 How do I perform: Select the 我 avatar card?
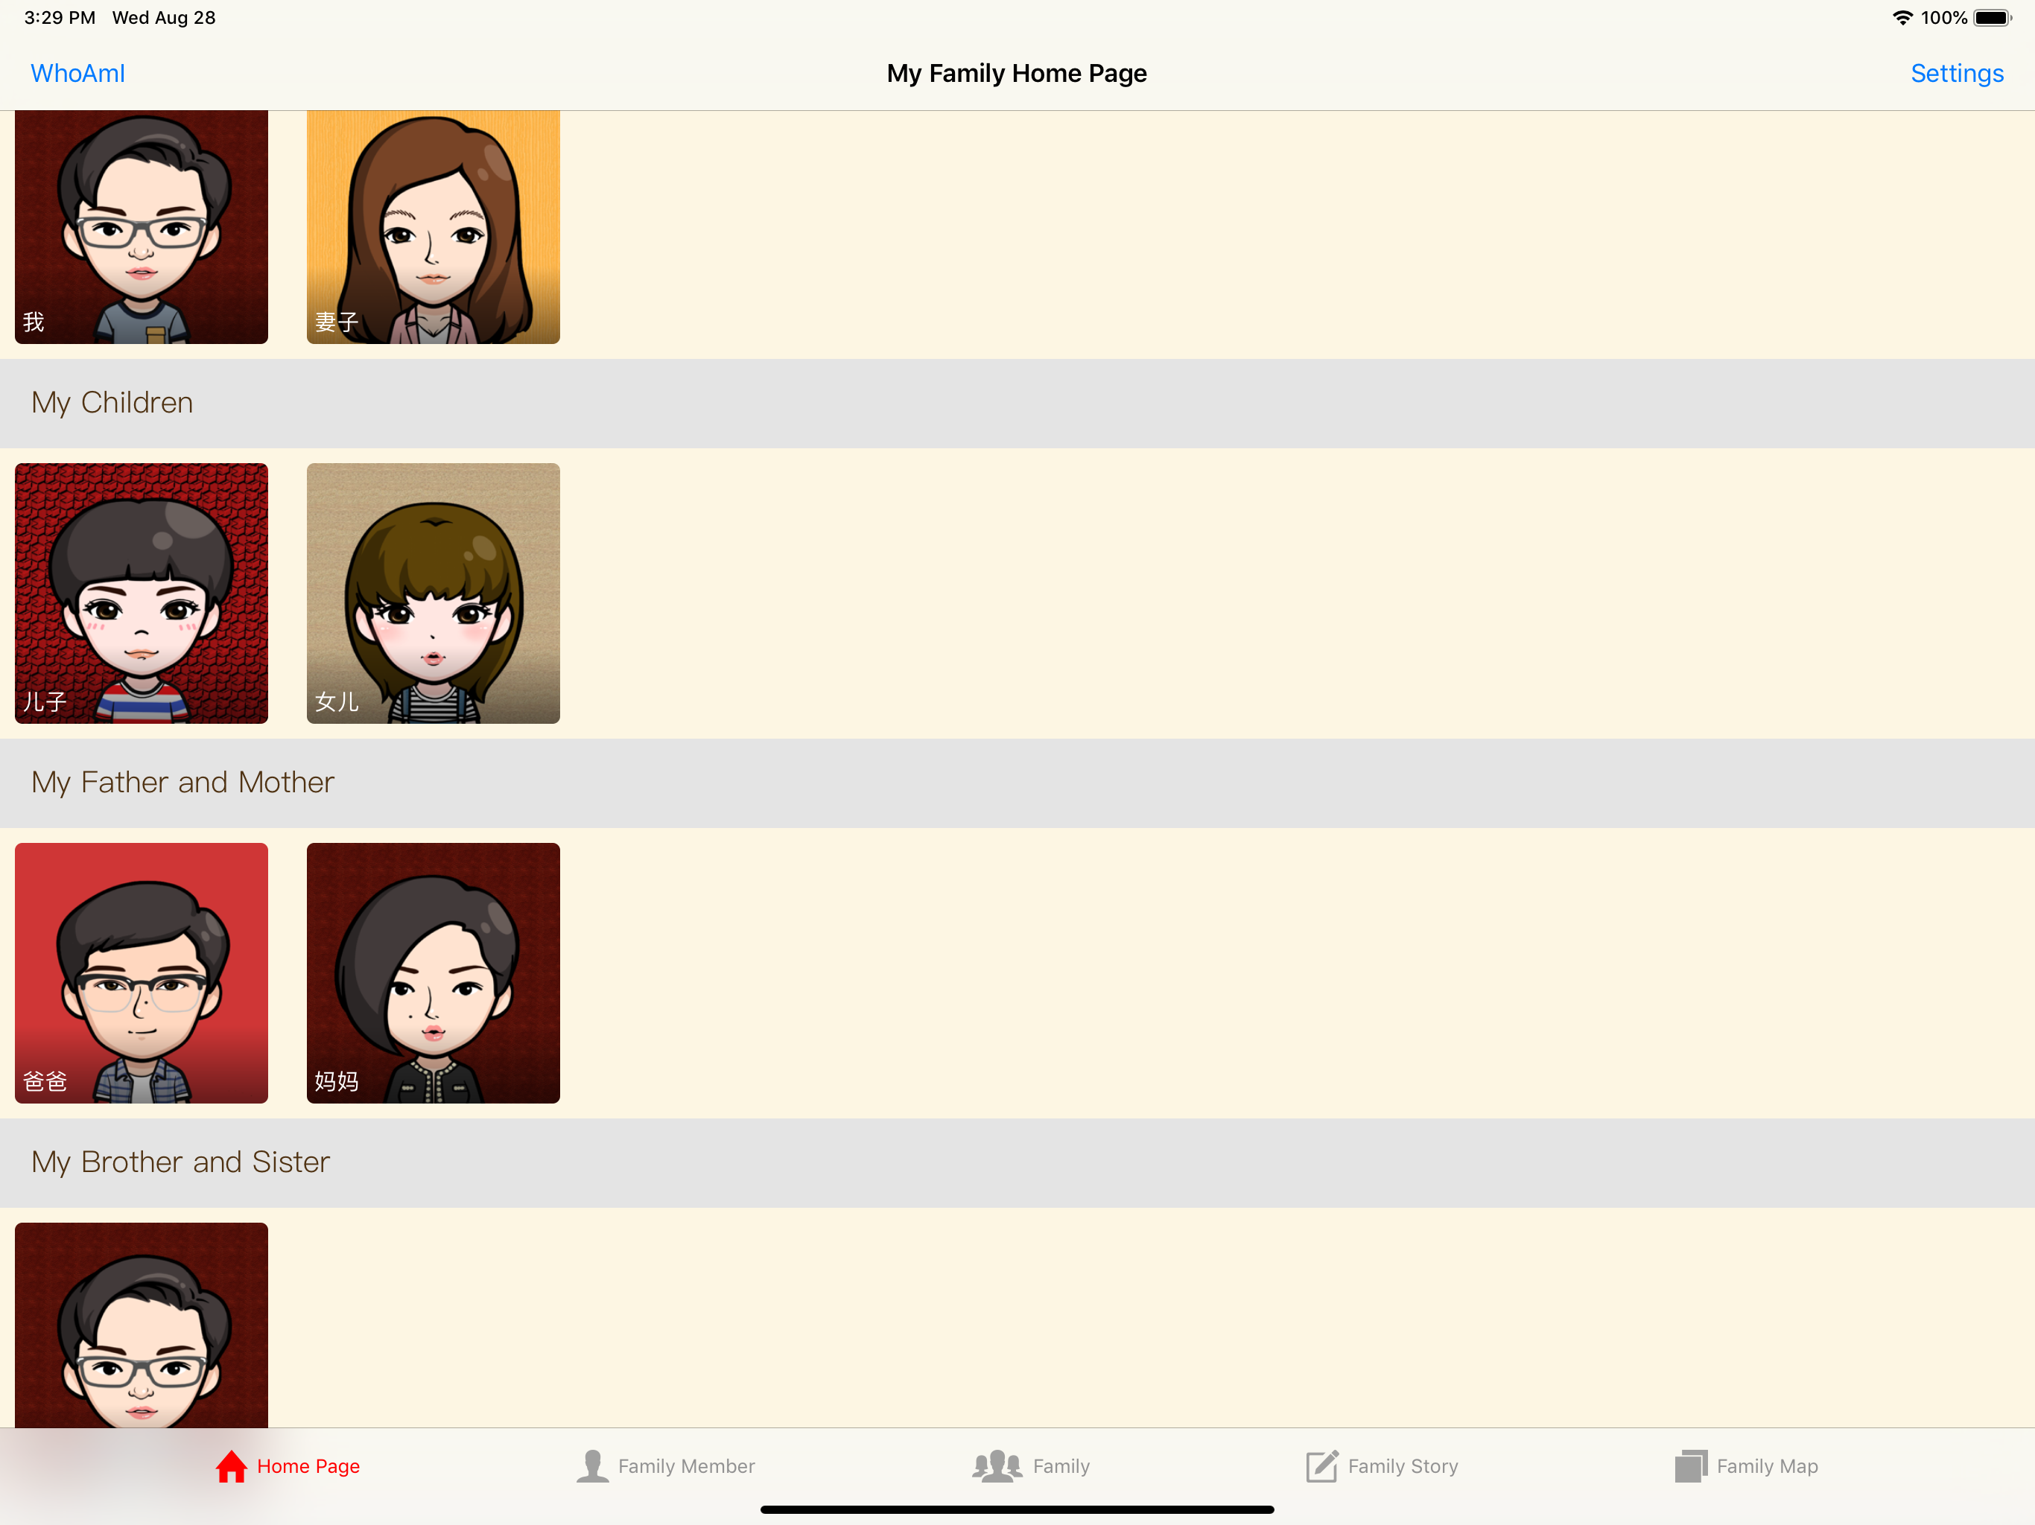click(142, 227)
